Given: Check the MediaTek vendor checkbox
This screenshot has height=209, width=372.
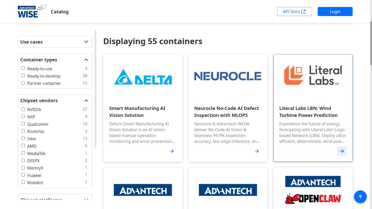Looking at the screenshot, I should pyautogui.click(x=23, y=153).
